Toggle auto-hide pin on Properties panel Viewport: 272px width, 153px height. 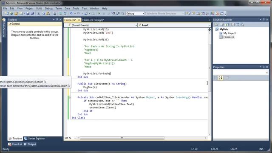263,67
